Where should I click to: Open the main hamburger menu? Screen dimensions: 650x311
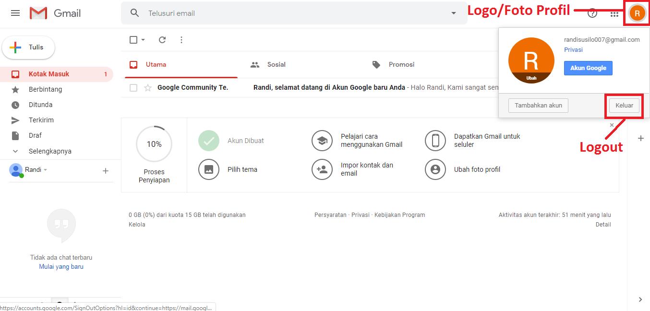(x=15, y=13)
